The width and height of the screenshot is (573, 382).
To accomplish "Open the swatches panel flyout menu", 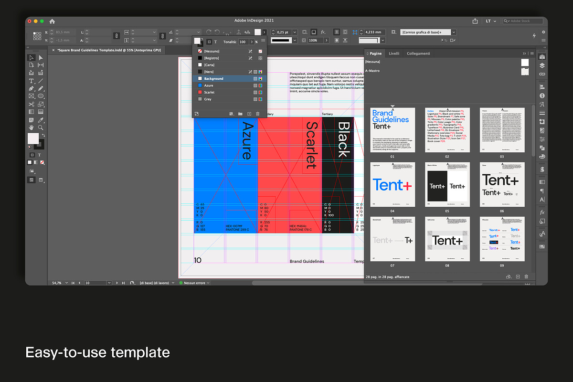I will (x=263, y=40).
